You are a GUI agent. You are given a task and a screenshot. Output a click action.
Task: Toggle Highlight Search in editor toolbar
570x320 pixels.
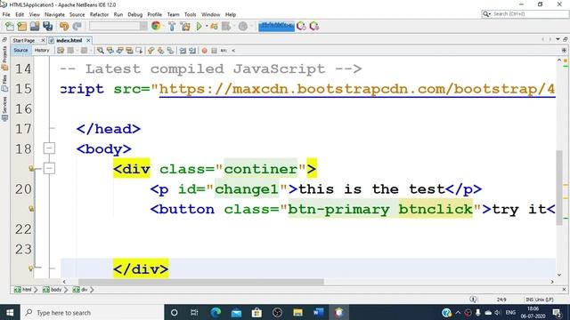coord(129,51)
